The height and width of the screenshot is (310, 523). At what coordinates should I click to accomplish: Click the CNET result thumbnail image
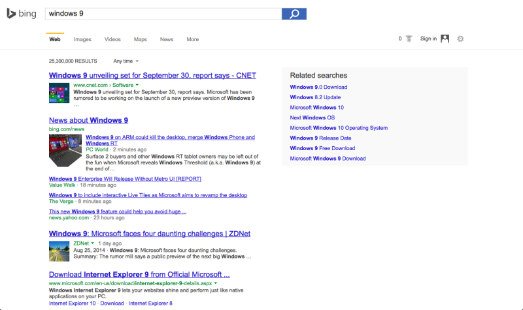[x=59, y=93]
